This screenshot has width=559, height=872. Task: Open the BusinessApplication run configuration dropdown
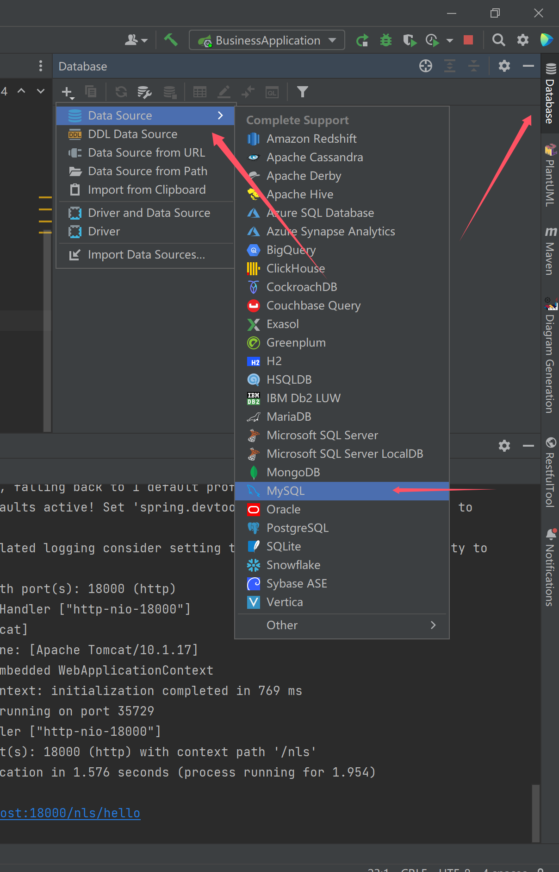pyautogui.click(x=267, y=40)
